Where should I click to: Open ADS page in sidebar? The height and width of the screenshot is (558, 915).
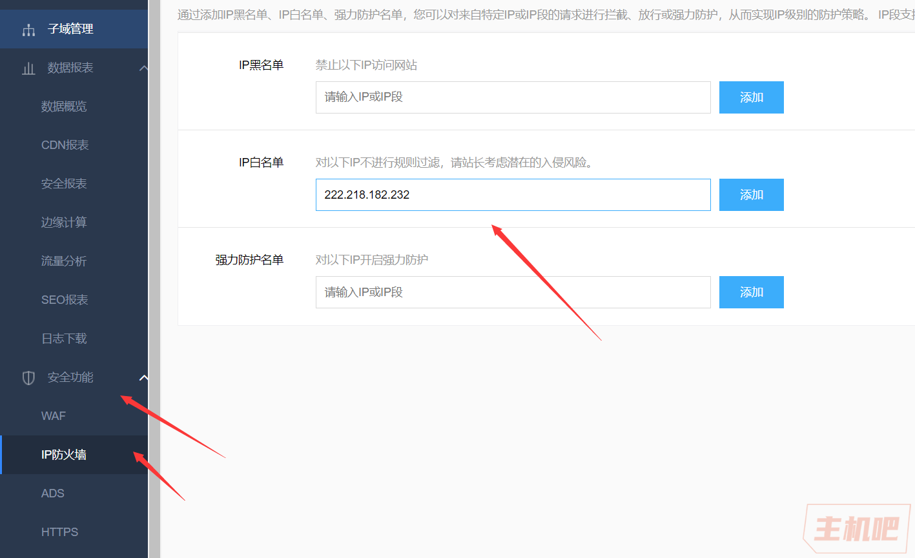click(x=53, y=493)
